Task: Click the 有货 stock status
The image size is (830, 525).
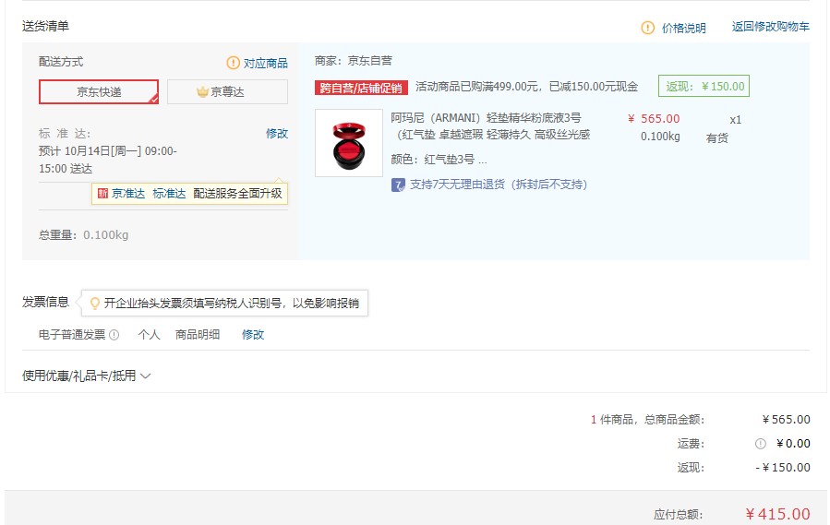Action: tap(716, 138)
